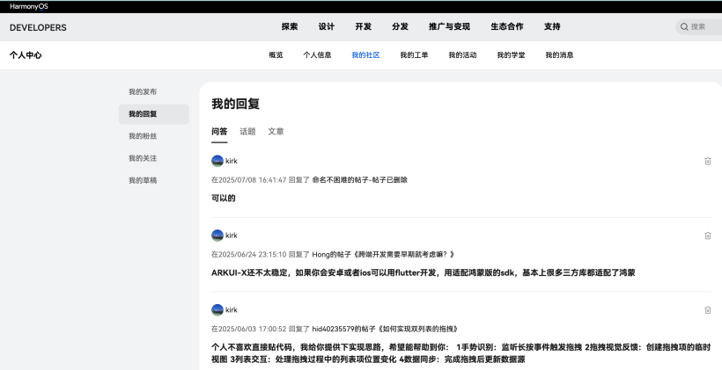Delete the reply to 命名不困难's post
Image resolution: width=722 pixels, height=370 pixels.
click(x=707, y=161)
